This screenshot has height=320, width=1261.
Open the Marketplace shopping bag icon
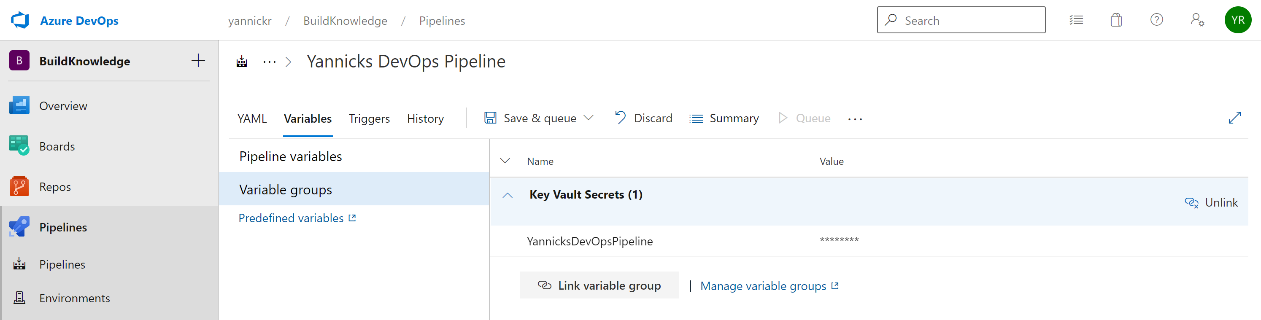[1116, 20]
